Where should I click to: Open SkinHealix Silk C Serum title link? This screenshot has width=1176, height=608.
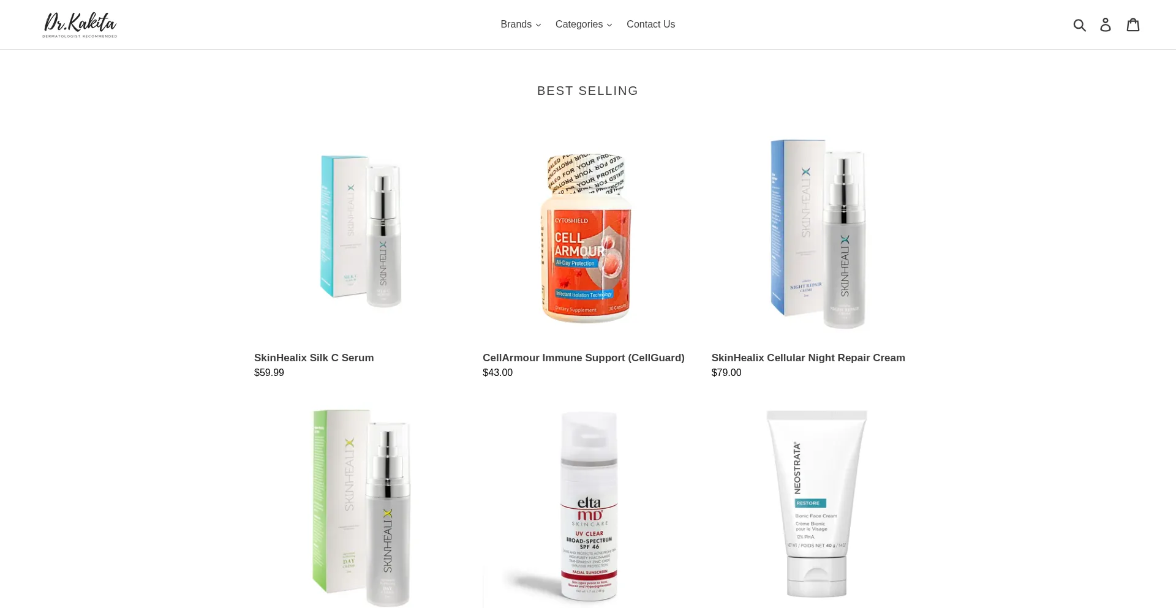(x=314, y=358)
